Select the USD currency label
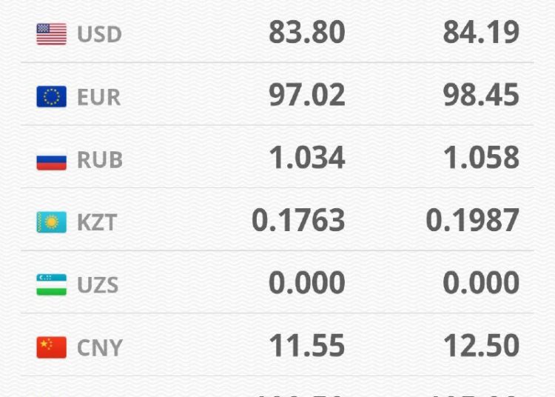Screen dimensions: 555x397 point(99,34)
